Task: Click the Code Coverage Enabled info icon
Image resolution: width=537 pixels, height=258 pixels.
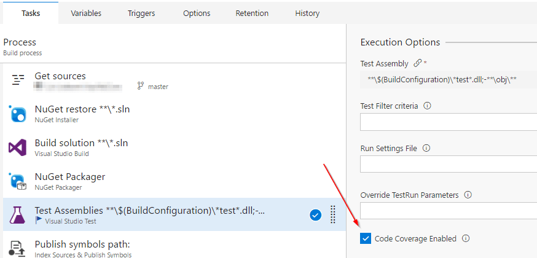Action: 466,238
